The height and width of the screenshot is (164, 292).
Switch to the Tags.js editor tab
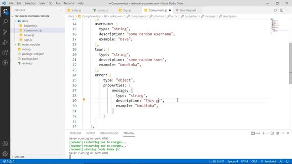[127, 10]
